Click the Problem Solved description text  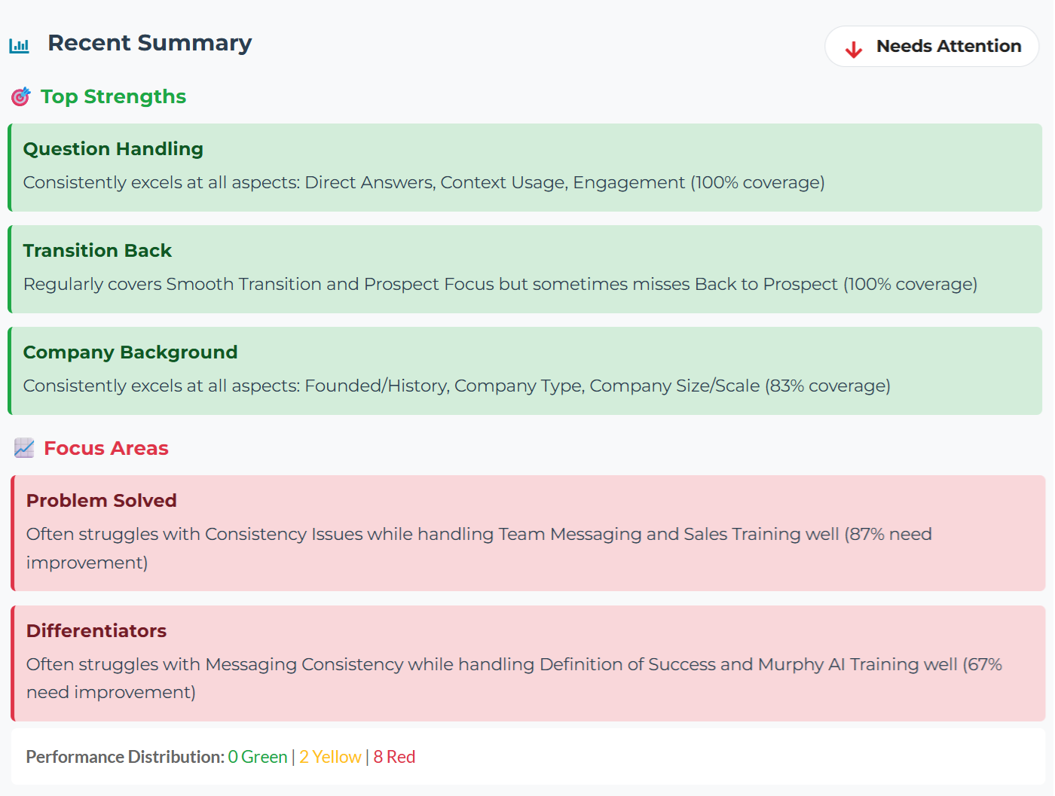[x=479, y=535]
